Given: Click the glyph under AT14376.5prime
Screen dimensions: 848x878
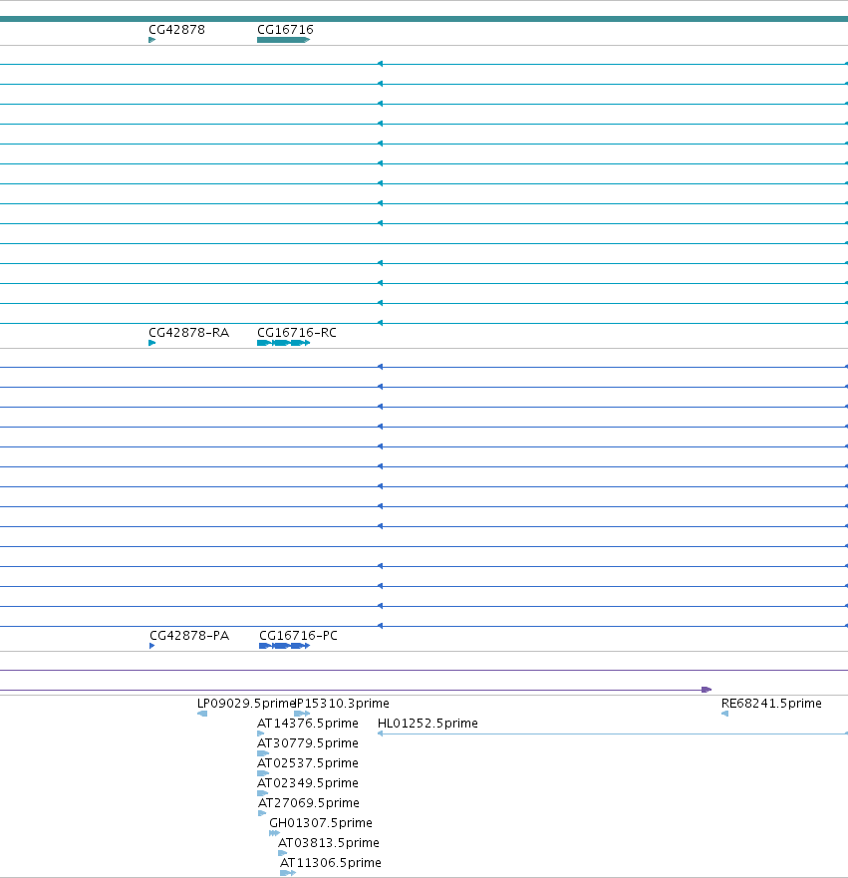Looking at the screenshot, I should (x=260, y=733).
